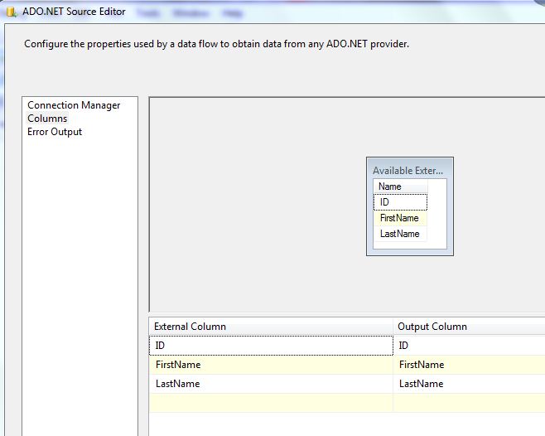
Task: Click the Available External Columns box title
Action: (x=408, y=171)
